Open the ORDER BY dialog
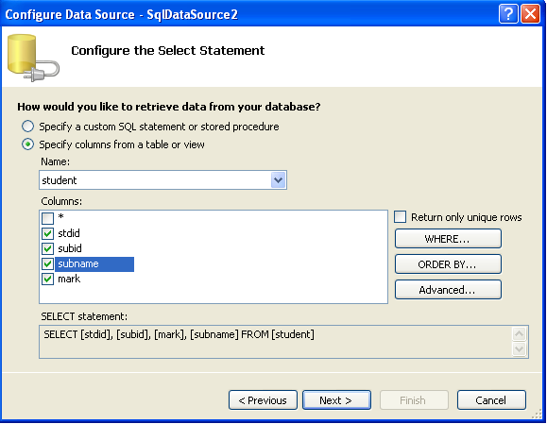The height and width of the screenshot is (424, 547). pyautogui.click(x=448, y=264)
